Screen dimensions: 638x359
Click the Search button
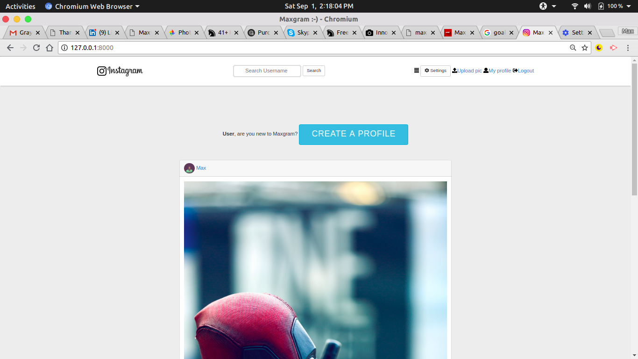314,71
